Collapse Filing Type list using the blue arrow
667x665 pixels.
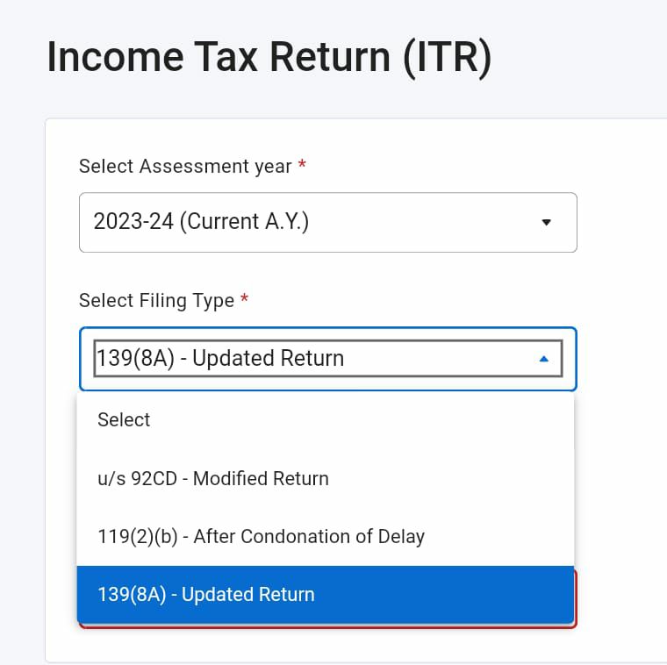[543, 359]
